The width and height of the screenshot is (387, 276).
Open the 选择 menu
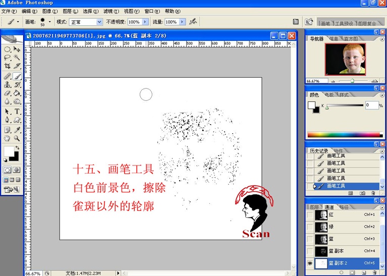point(91,12)
